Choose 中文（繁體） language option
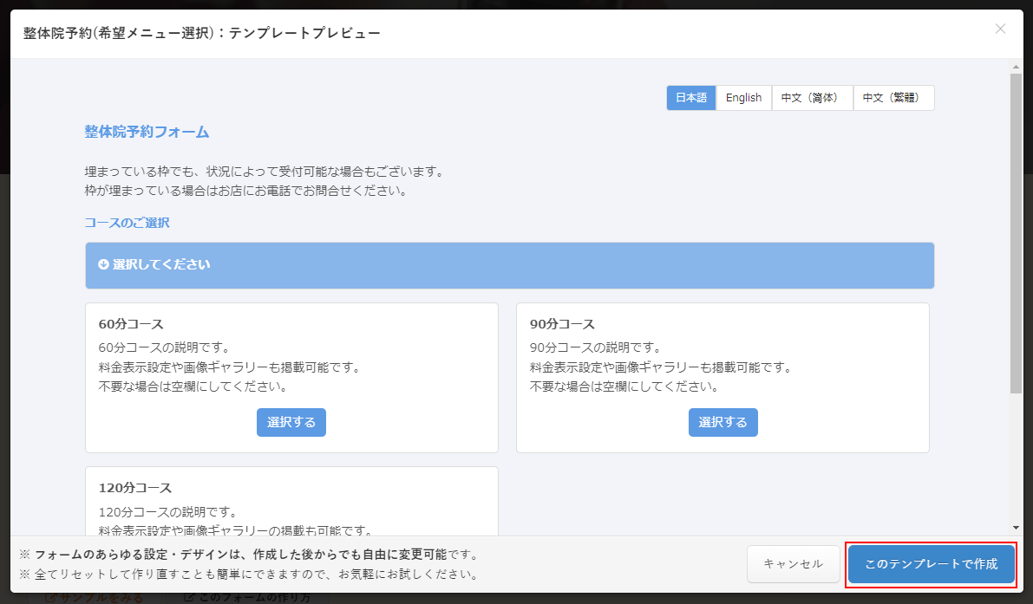1033x604 pixels. point(893,98)
